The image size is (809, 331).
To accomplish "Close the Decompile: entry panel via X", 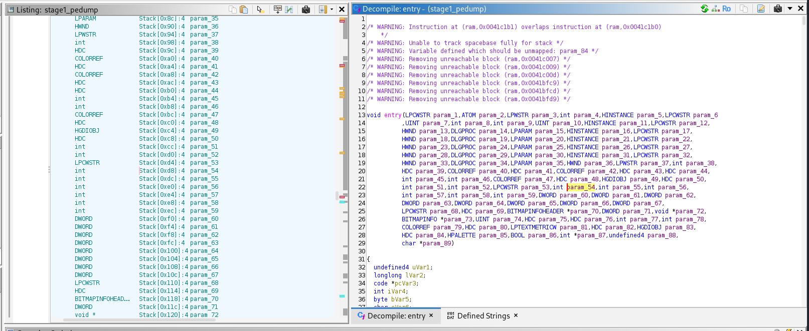I will pyautogui.click(x=800, y=9).
